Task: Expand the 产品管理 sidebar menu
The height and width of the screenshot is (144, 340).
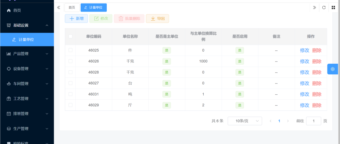Action: (27, 54)
